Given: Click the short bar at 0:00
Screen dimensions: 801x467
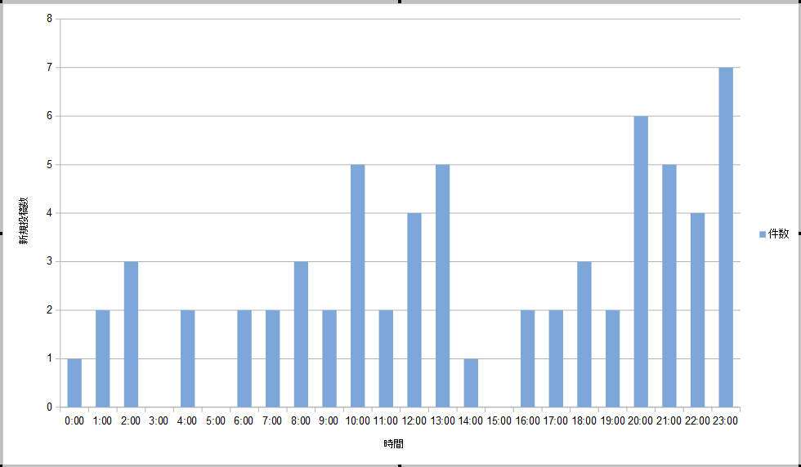Looking at the screenshot, I should [74, 383].
